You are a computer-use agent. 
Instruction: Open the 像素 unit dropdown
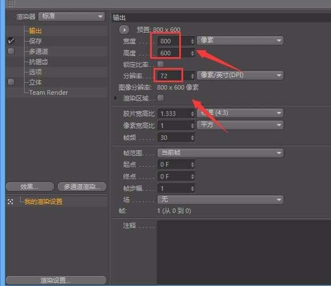[240, 41]
